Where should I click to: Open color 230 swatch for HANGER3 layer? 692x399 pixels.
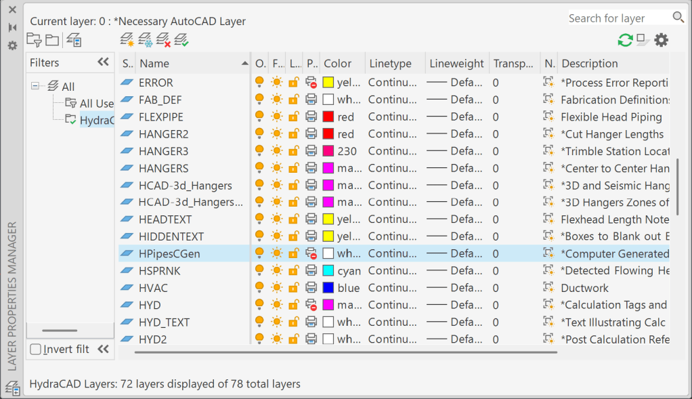tap(328, 151)
